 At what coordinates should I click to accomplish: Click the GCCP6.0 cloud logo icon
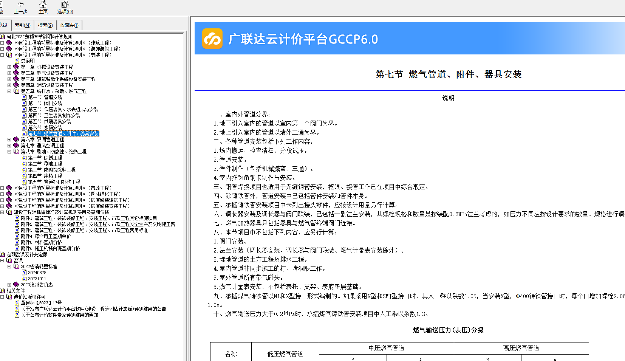(x=212, y=39)
